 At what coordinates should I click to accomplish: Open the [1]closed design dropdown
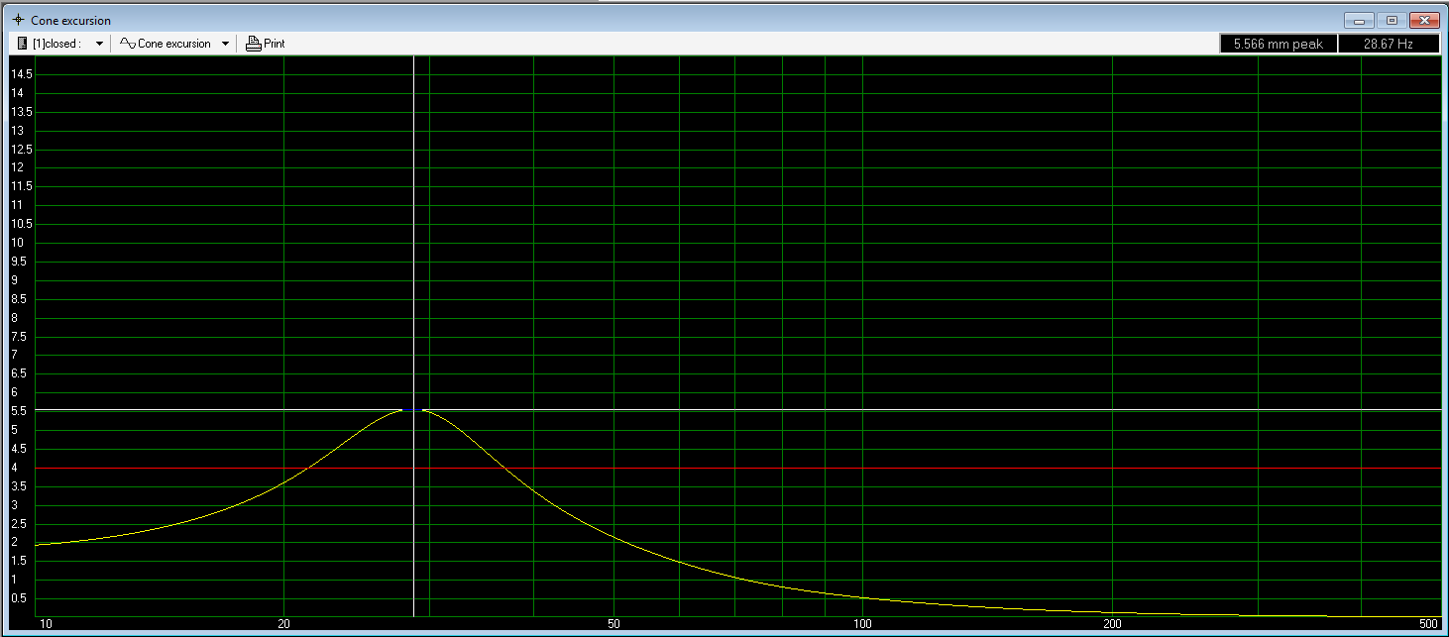click(x=99, y=44)
